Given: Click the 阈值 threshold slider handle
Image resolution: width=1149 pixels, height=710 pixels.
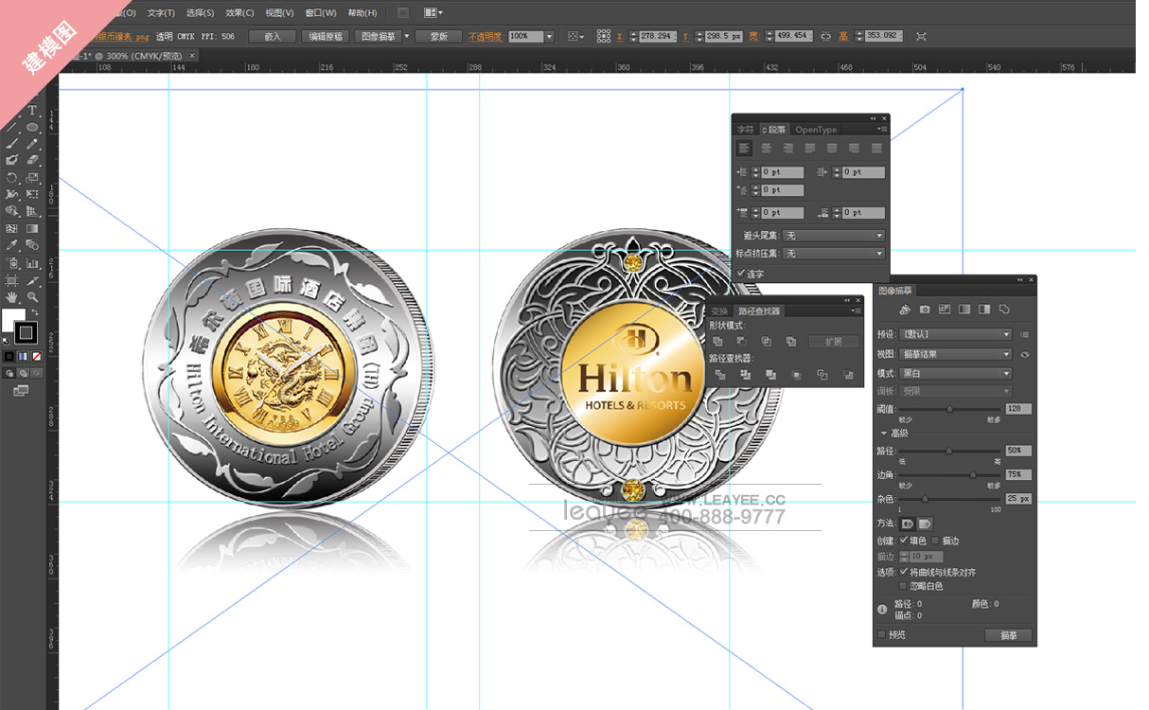Looking at the screenshot, I should click(x=950, y=409).
